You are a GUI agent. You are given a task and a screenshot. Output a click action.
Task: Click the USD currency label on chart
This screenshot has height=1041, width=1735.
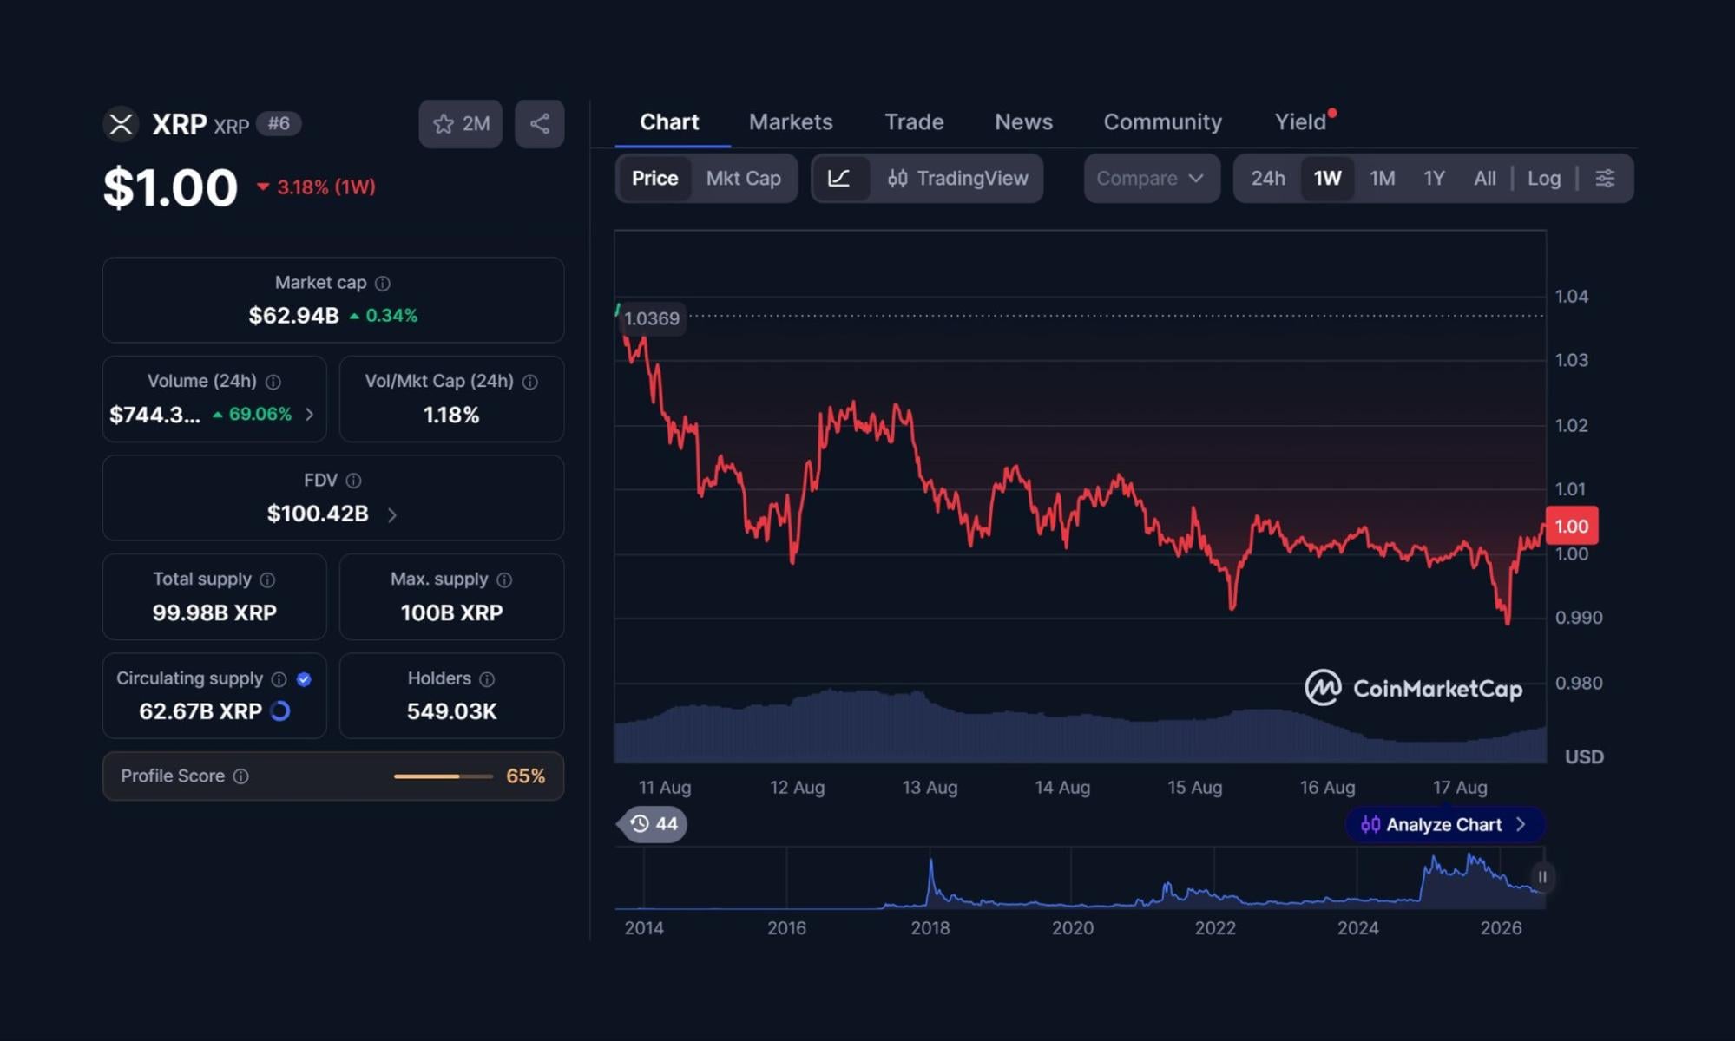[1584, 757]
